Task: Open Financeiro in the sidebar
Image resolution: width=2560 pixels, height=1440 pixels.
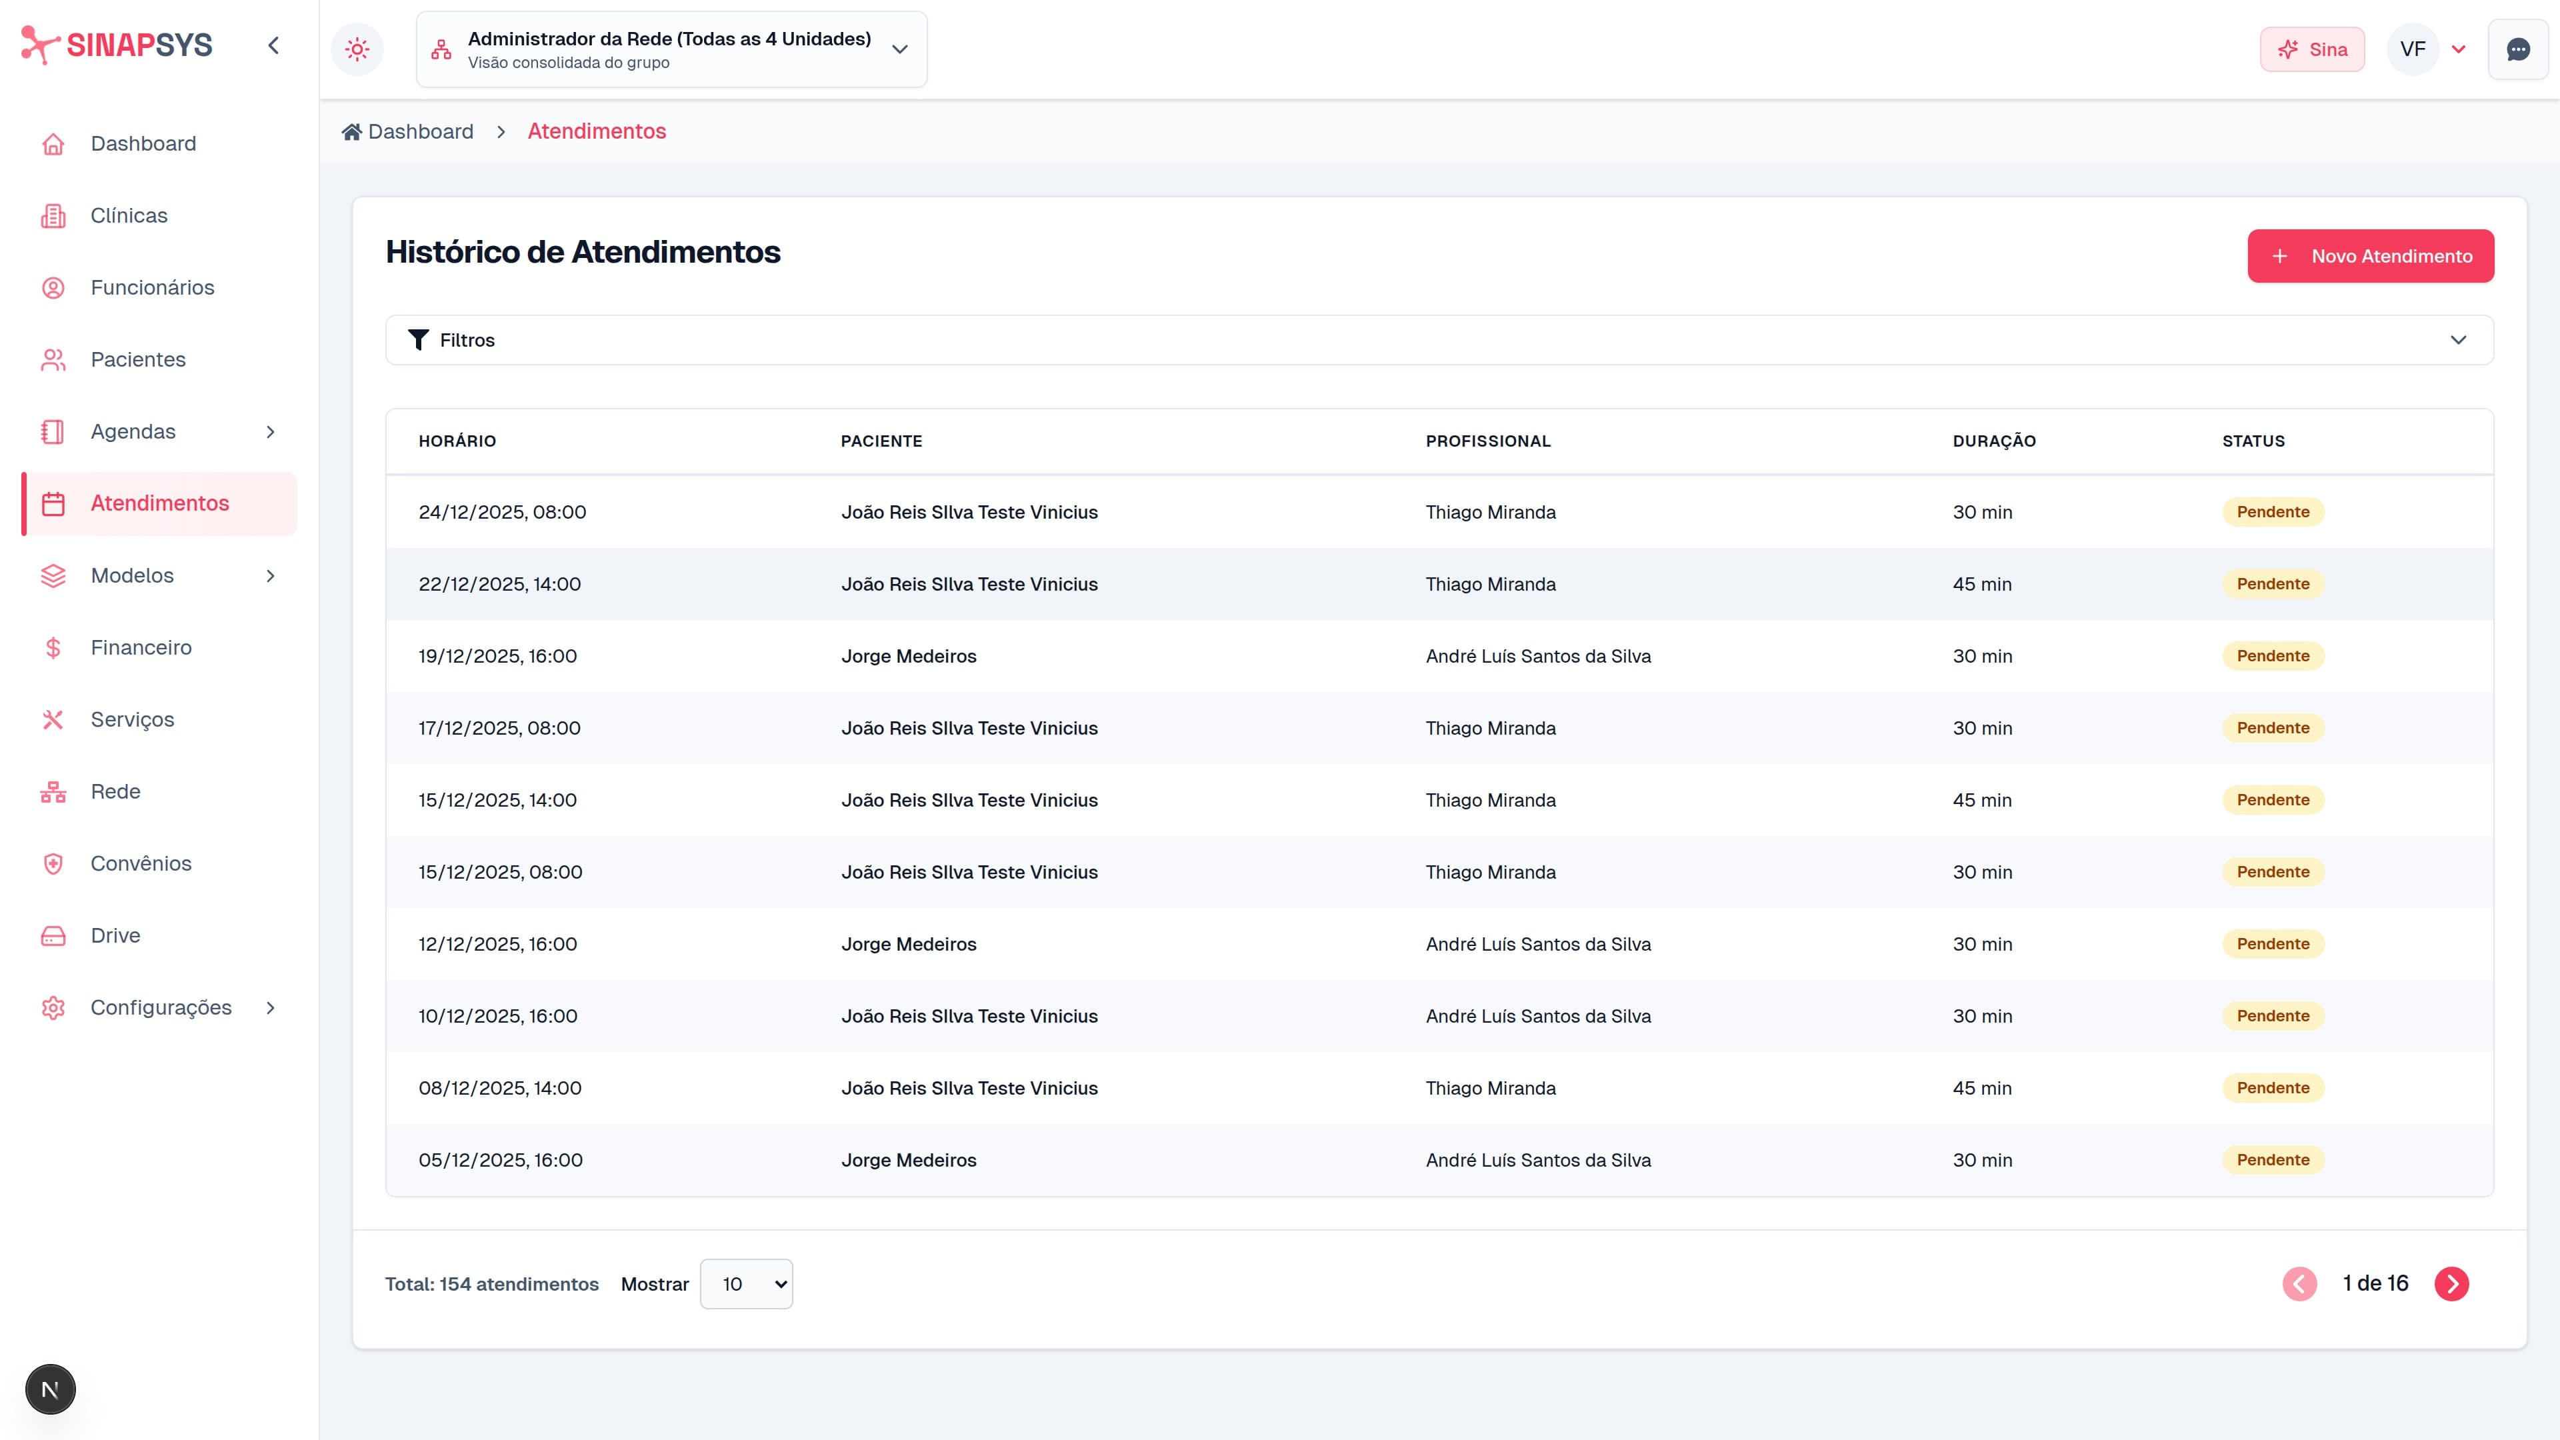Action: [141, 648]
